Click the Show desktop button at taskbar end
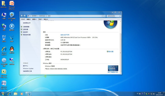This screenshot has width=165, height=96. coord(164,94)
